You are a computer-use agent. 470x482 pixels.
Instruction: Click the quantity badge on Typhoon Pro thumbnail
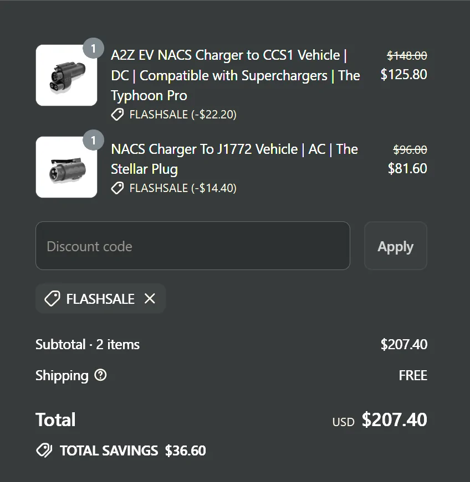point(93,49)
